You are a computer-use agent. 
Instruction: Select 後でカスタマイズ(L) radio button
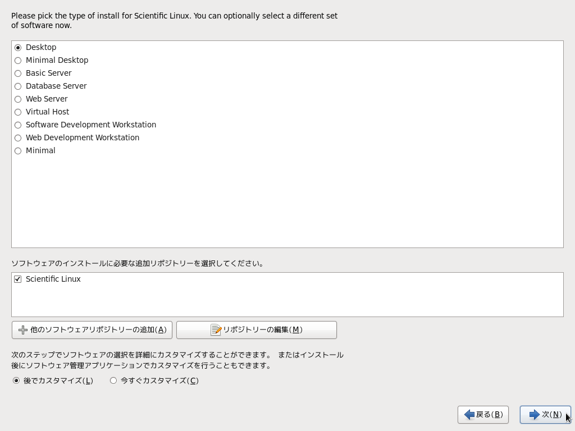tap(16, 380)
